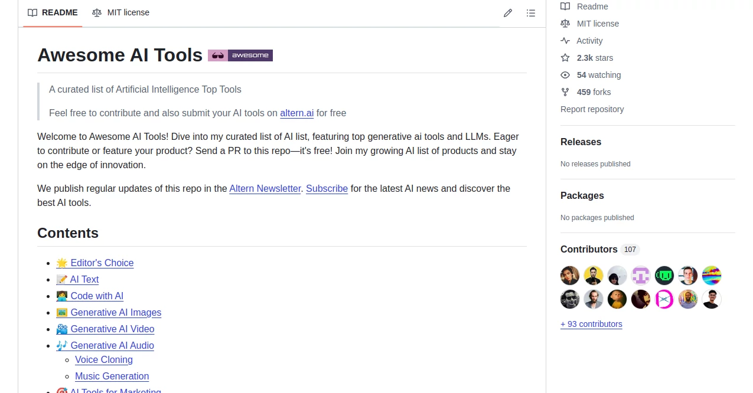View the 459 forks
Screen dimensions: 753x393
594,92
